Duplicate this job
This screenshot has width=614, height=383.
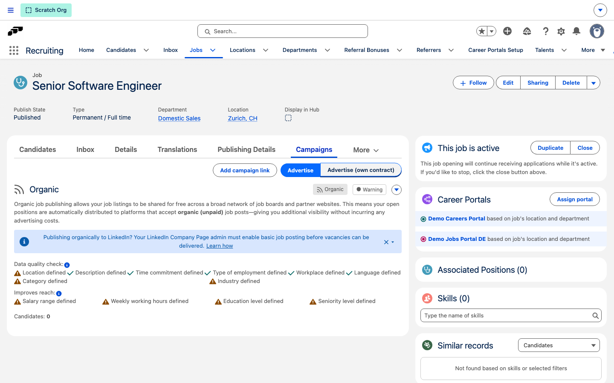[550, 148]
